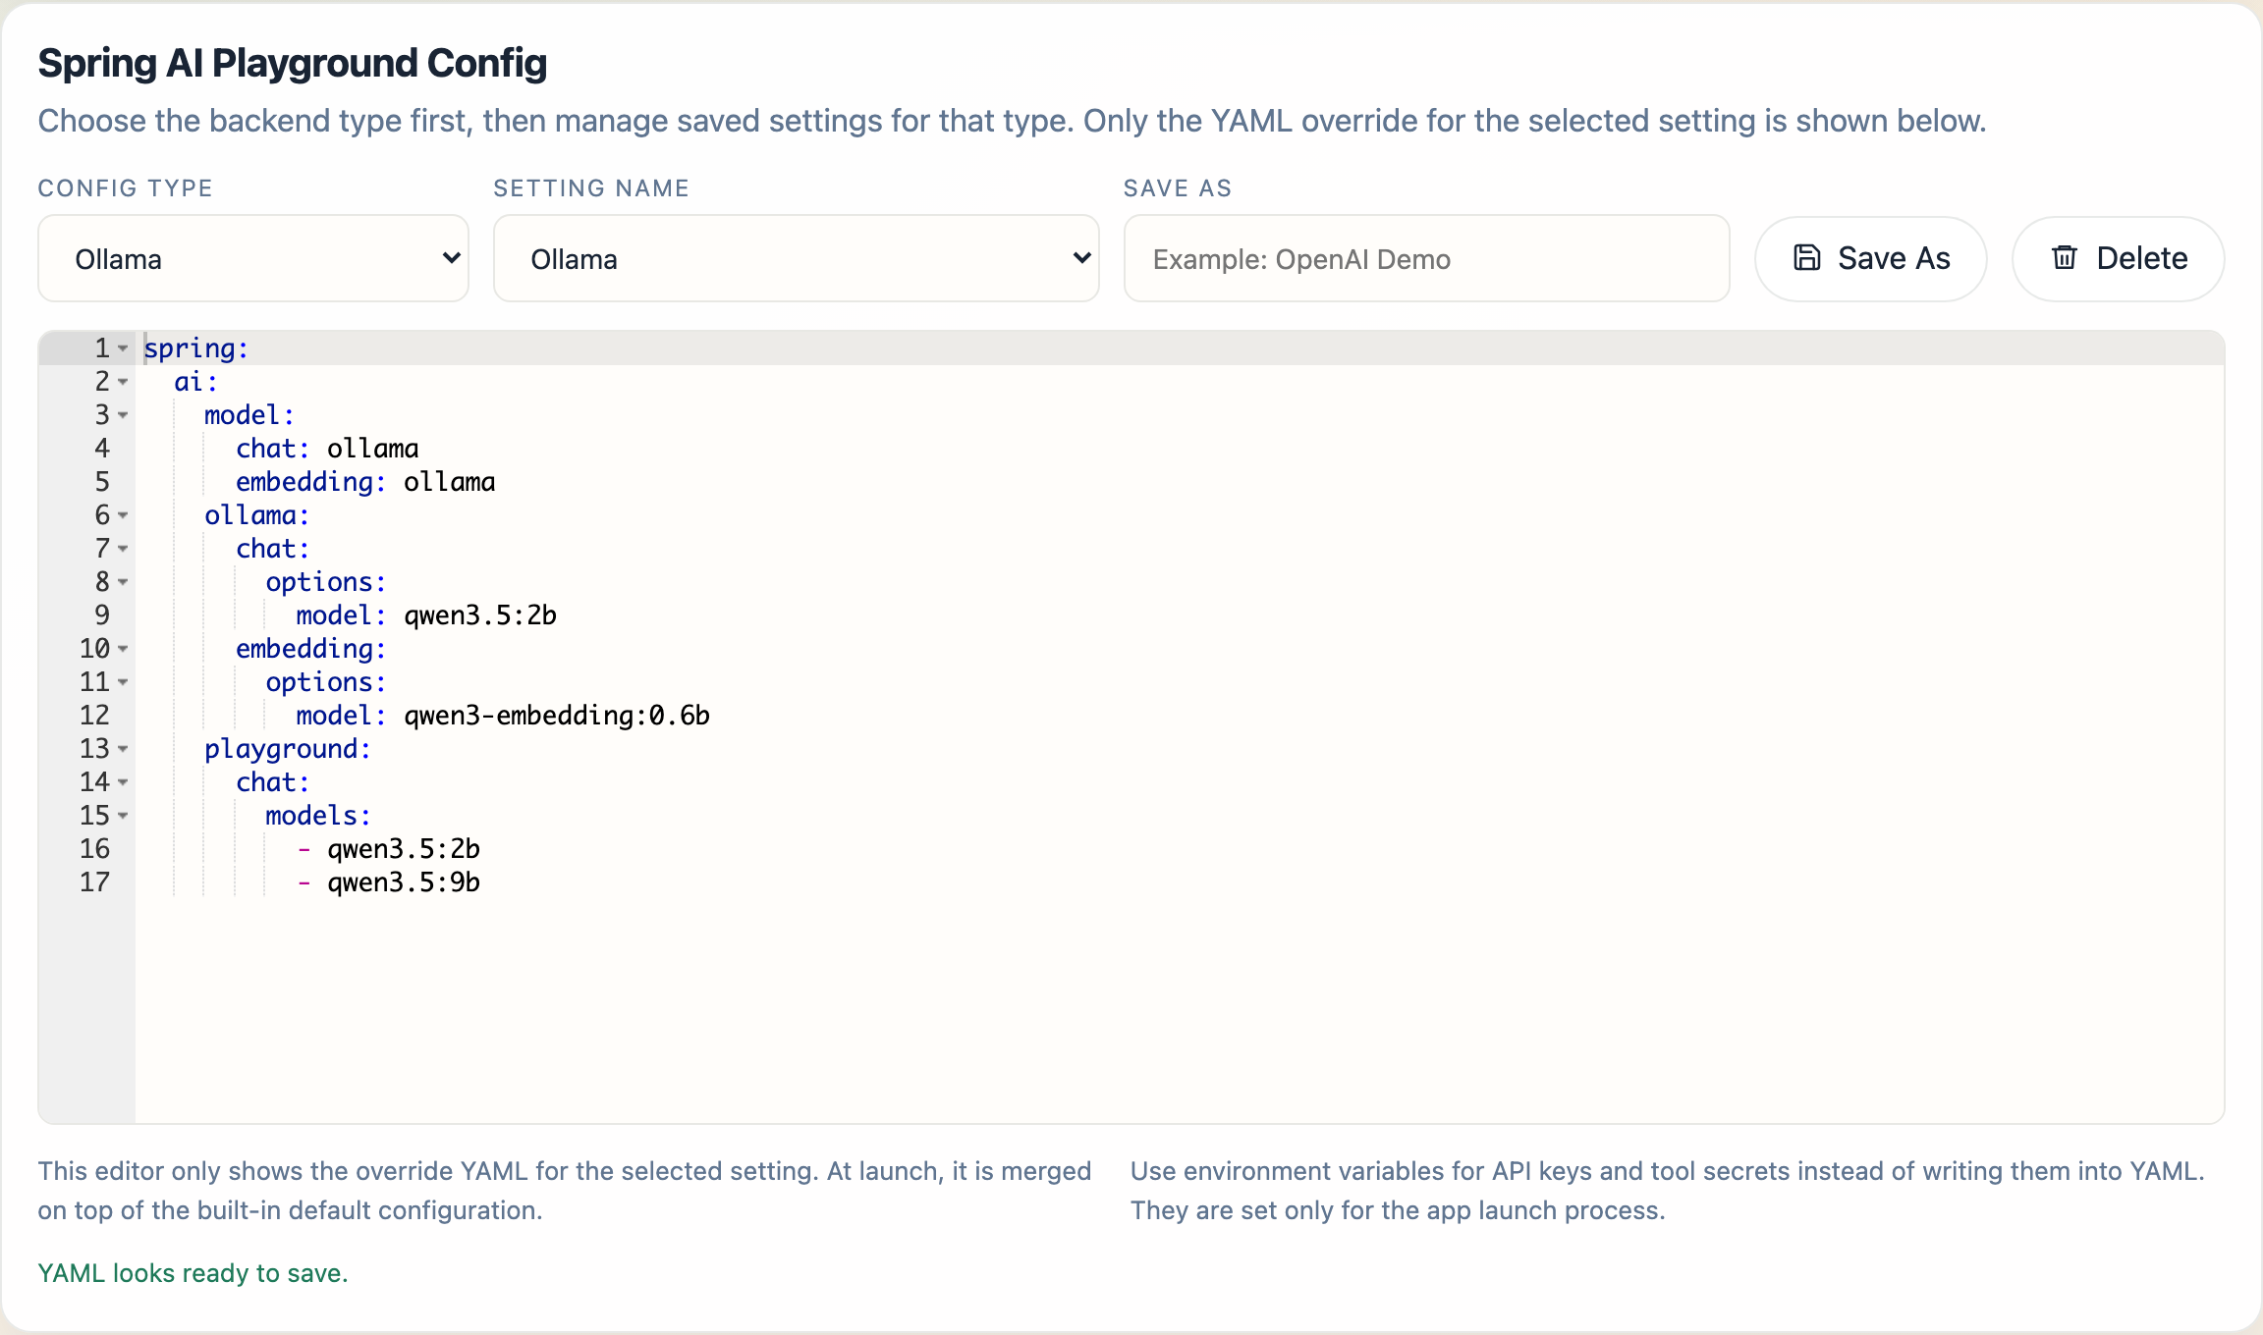This screenshot has width=2263, height=1335.
Task: Open the Config Type dropdown
Action: [253, 258]
